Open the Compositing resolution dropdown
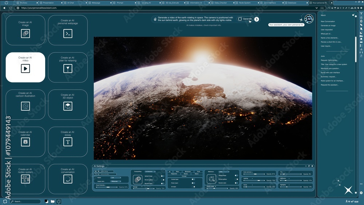Screen dimensions: 364x205 [x=150, y=172]
